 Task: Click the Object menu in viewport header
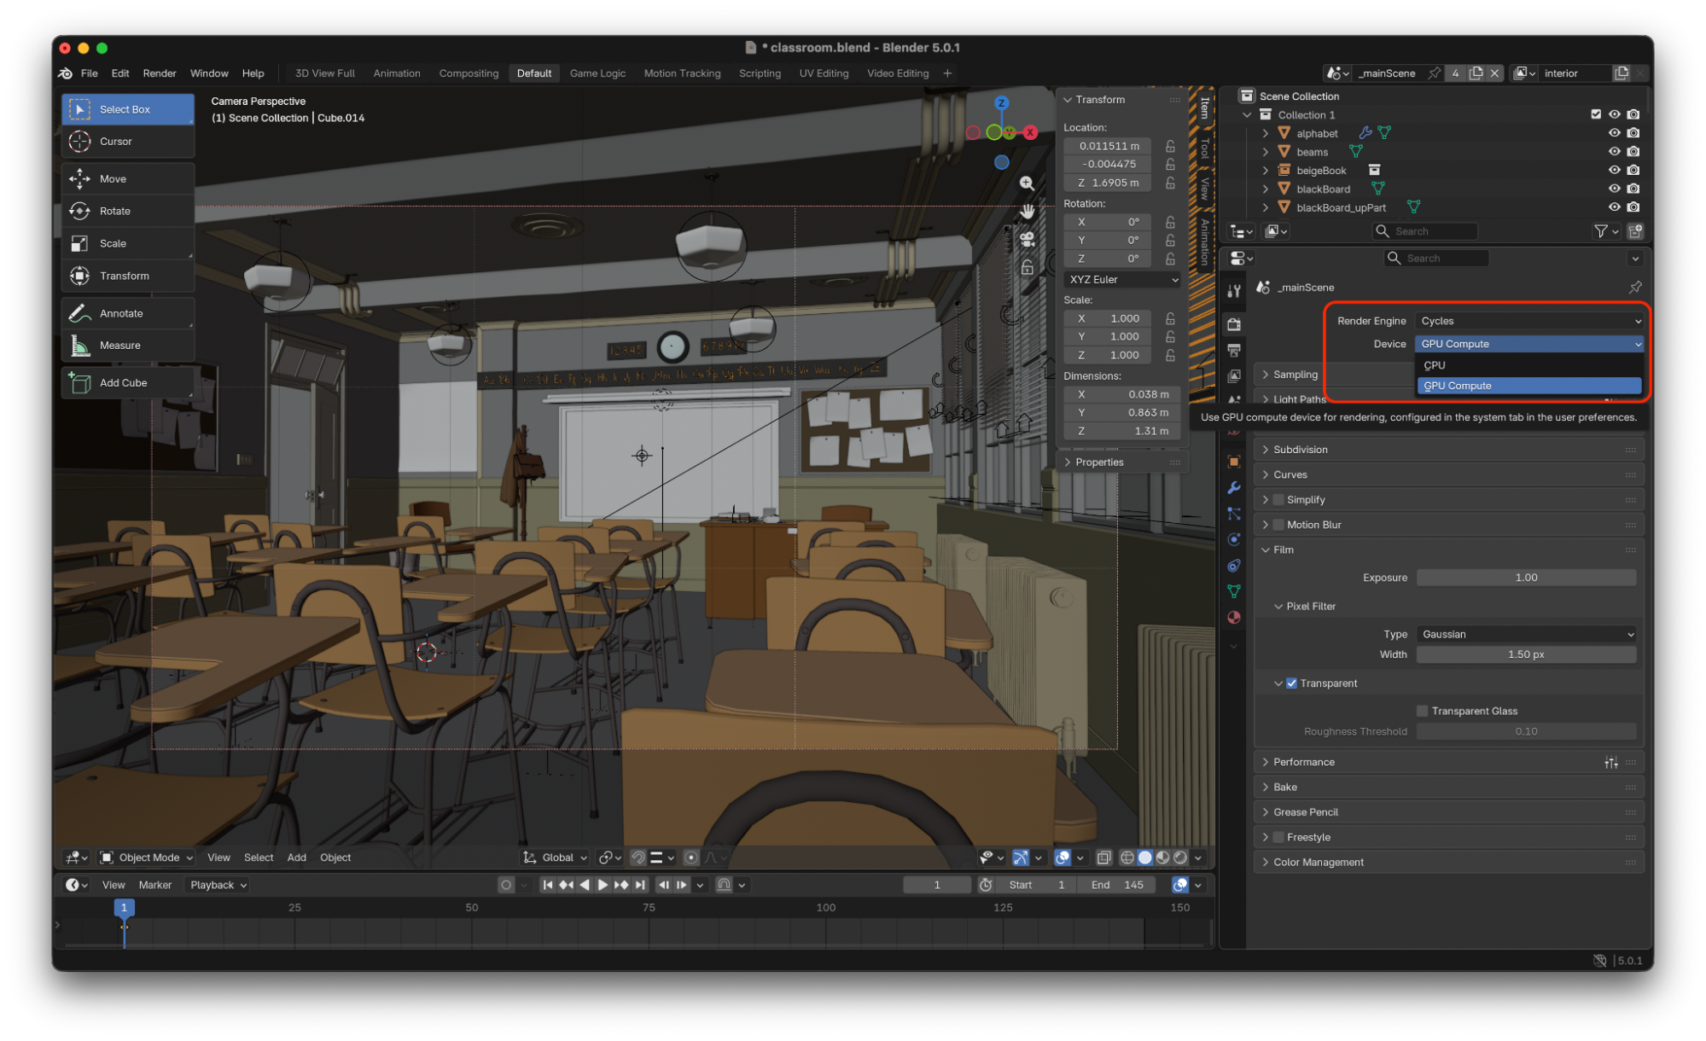(x=335, y=858)
